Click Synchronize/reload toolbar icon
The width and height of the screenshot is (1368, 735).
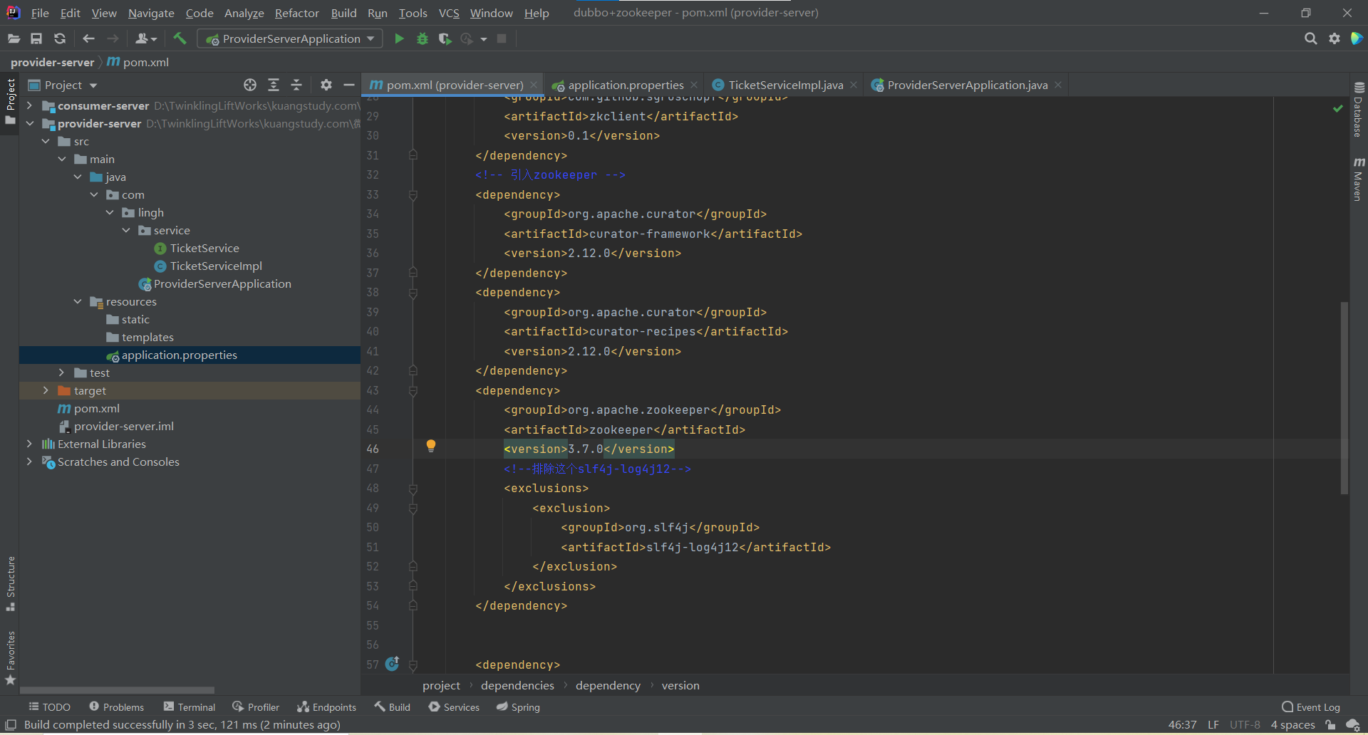[x=60, y=38]
